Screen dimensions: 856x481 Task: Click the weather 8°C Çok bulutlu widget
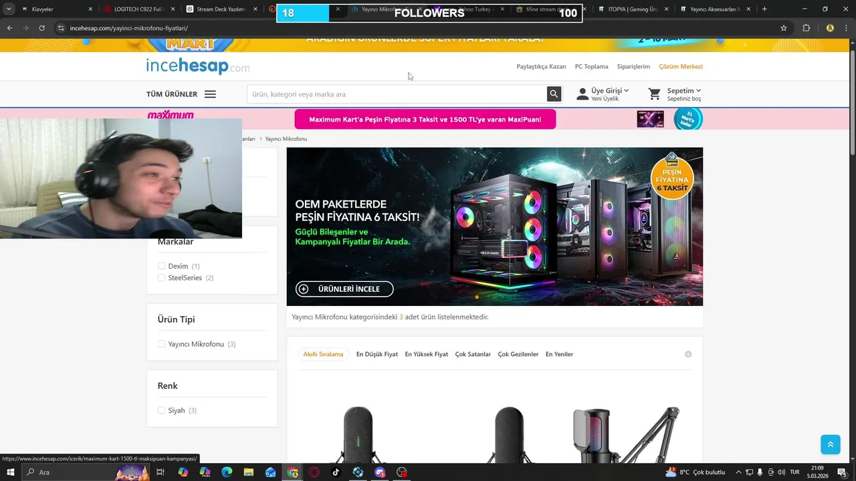pyautogui.click(x=694, y=472)
